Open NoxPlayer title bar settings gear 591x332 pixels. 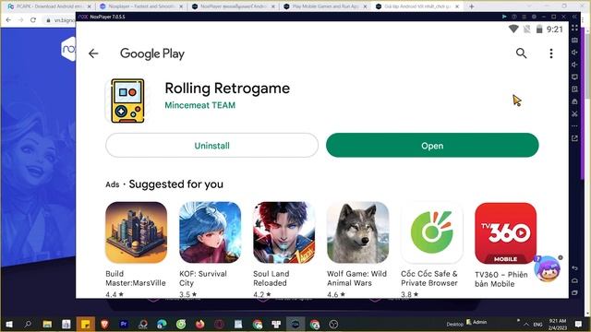coord(534,17)
